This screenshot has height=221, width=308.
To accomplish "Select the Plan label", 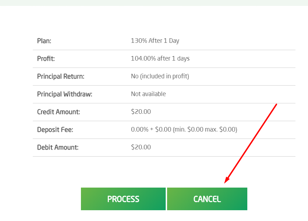I will tap(44, 41).
